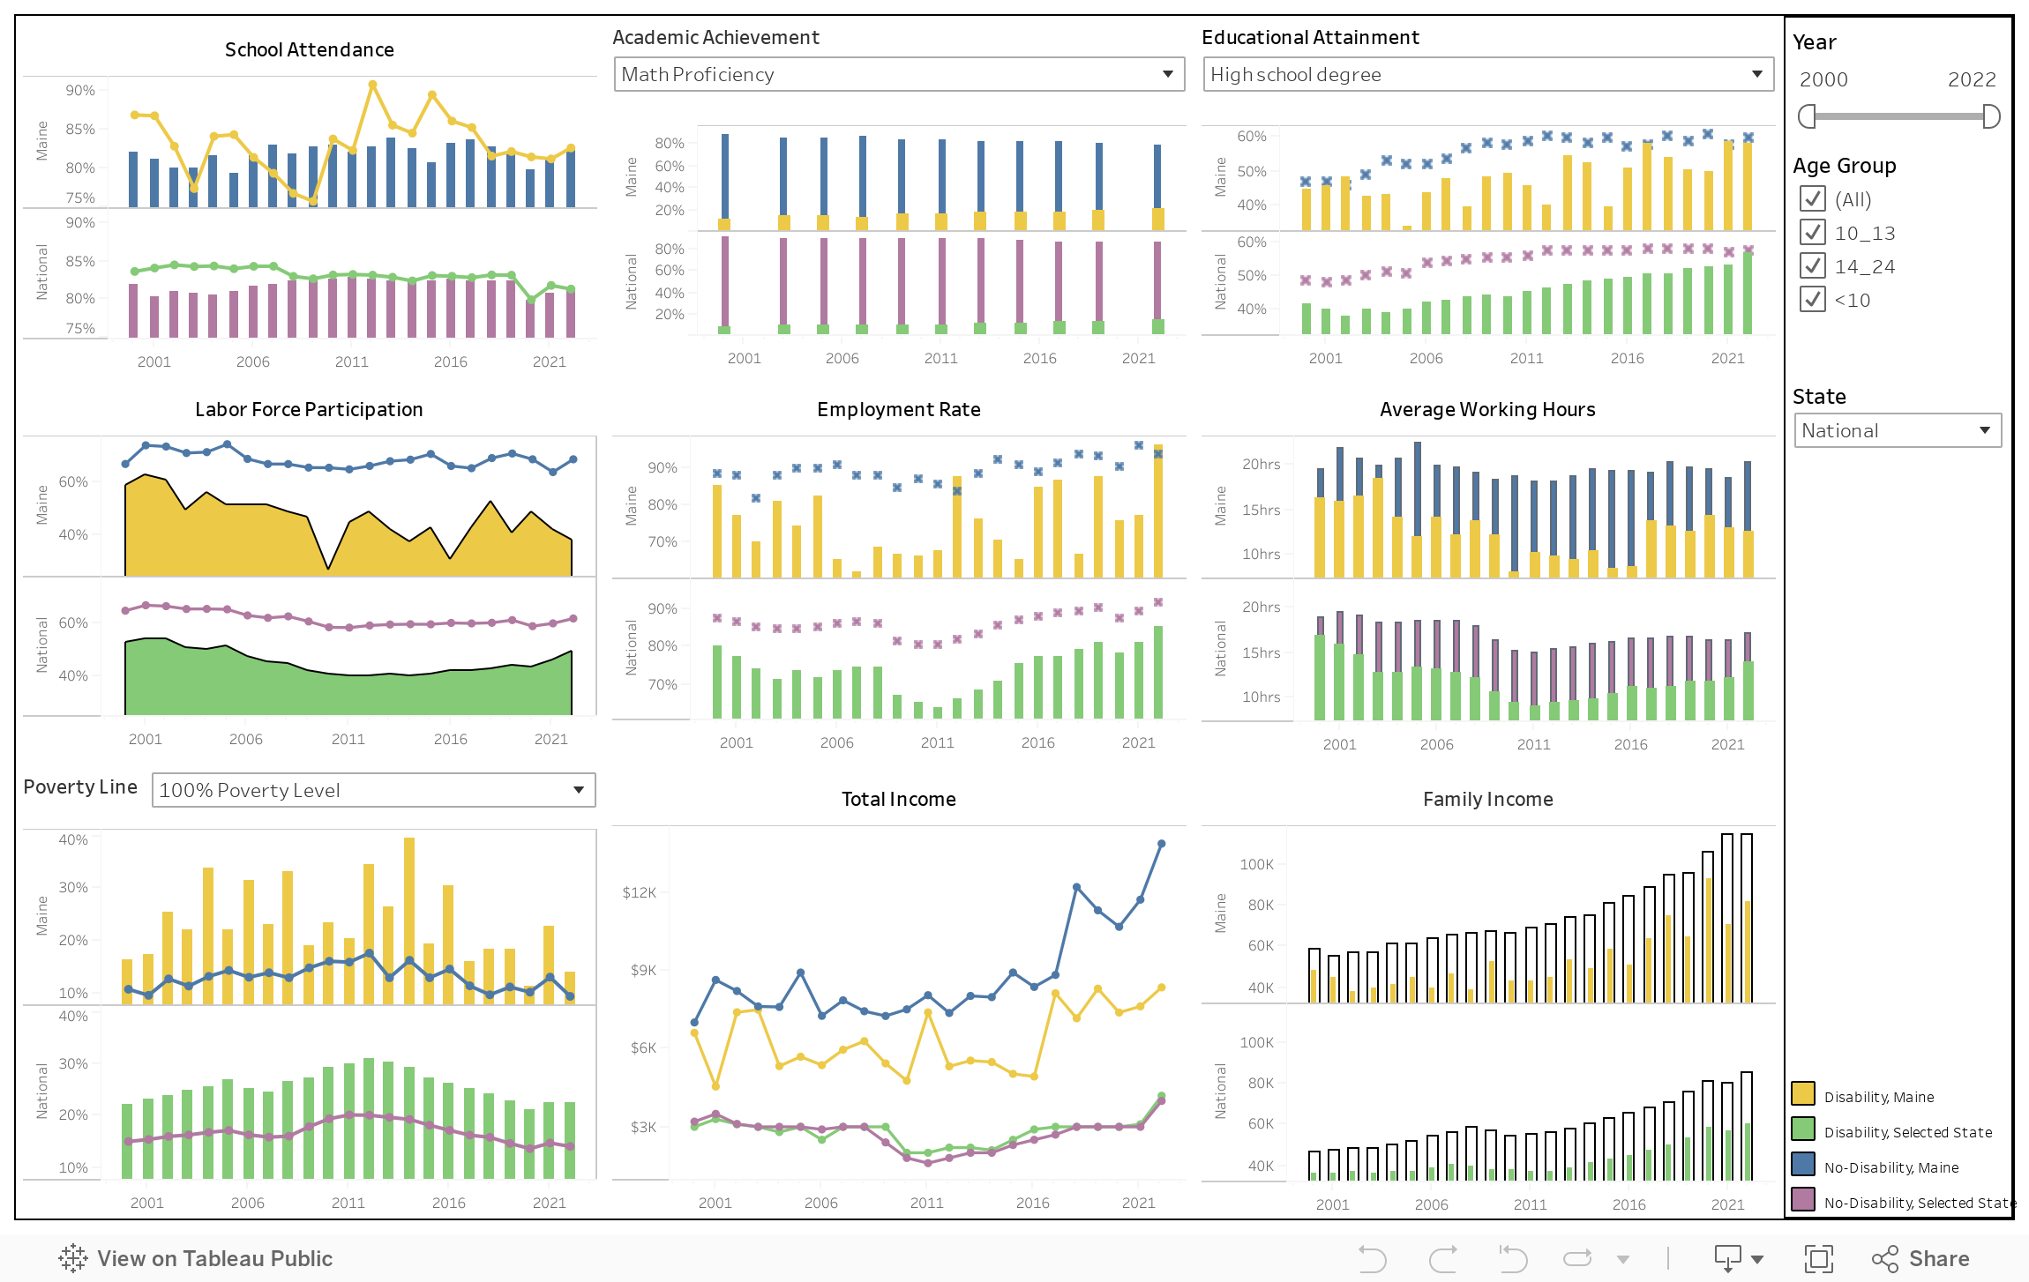The image size is (2029, 1282).
Task: Click the Educational Attainment label
Action: 1311,38
